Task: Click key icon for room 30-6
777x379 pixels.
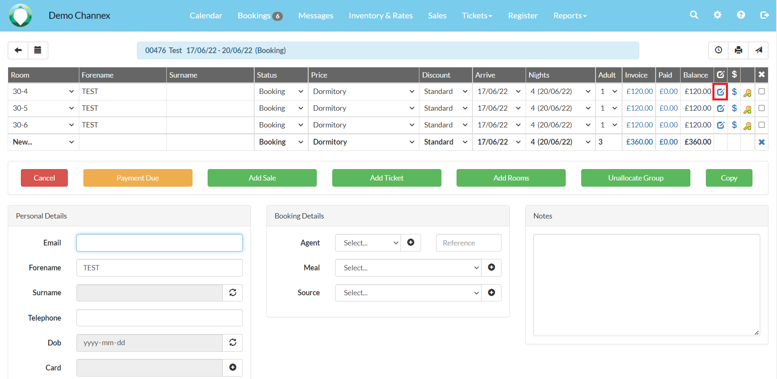Action: tap(748, 126)
